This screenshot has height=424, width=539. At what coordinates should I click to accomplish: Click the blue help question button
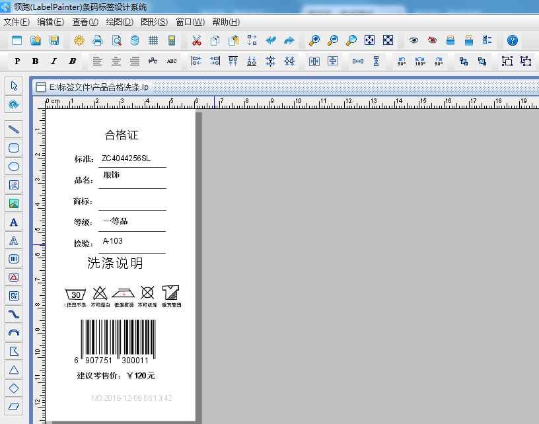click(512, 40)
